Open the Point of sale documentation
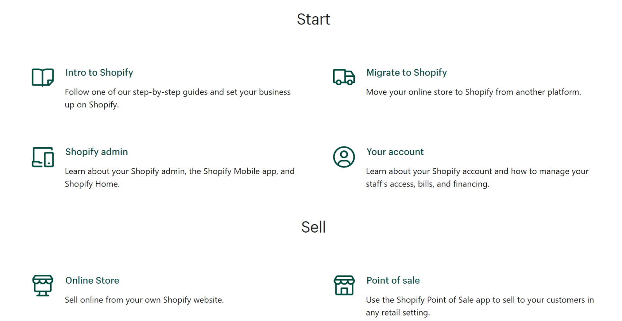622x321 pixels. (393, 281)
